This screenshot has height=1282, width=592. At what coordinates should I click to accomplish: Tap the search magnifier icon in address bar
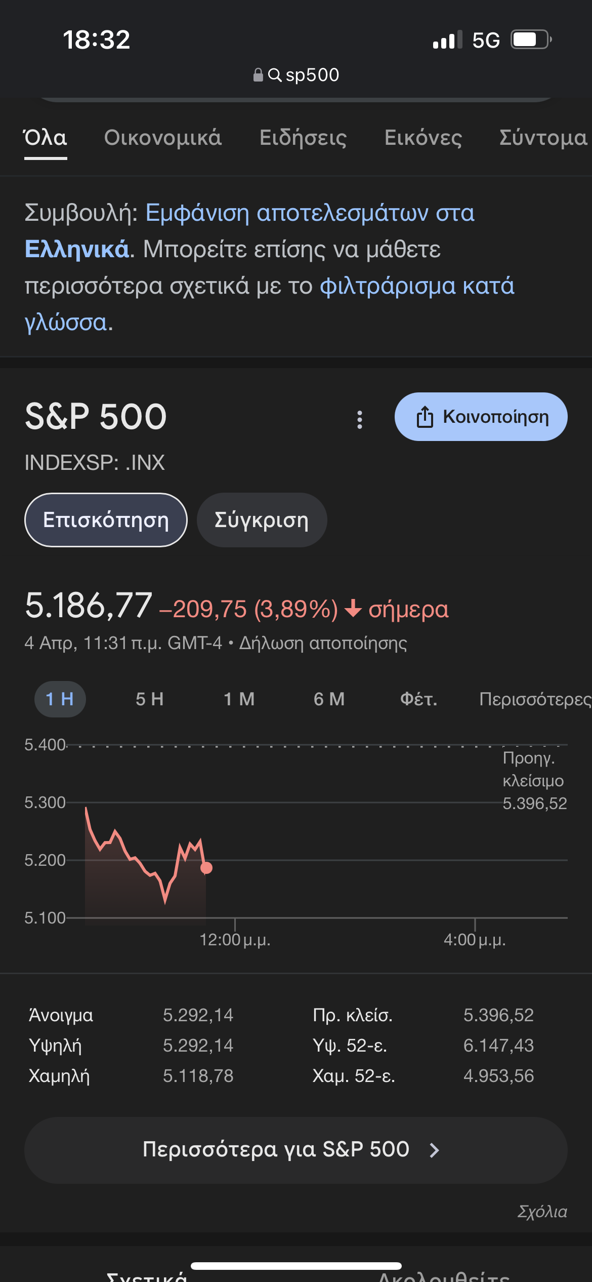point(275,75)
